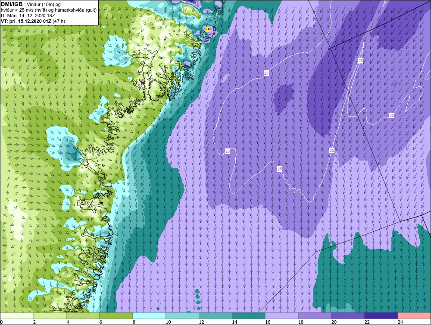
Task: Click the '14' label on the colour scale
Action: click(x=234, y=322)
